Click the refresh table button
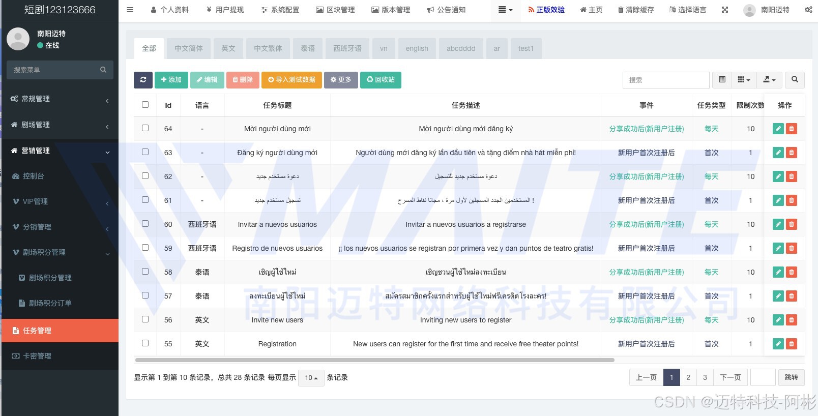This screenshot has height=416, width=818. coord(143,80)
